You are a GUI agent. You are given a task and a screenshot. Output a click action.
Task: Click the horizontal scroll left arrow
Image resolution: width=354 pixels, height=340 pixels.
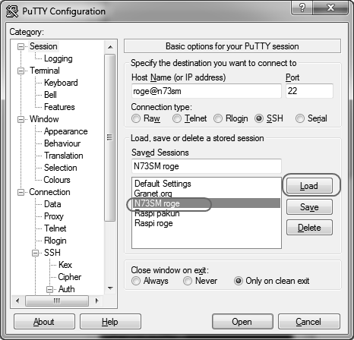(x=17, y=301)
